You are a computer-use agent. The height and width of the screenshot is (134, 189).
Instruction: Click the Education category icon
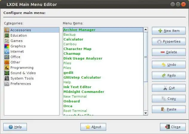tap(7, 35)
